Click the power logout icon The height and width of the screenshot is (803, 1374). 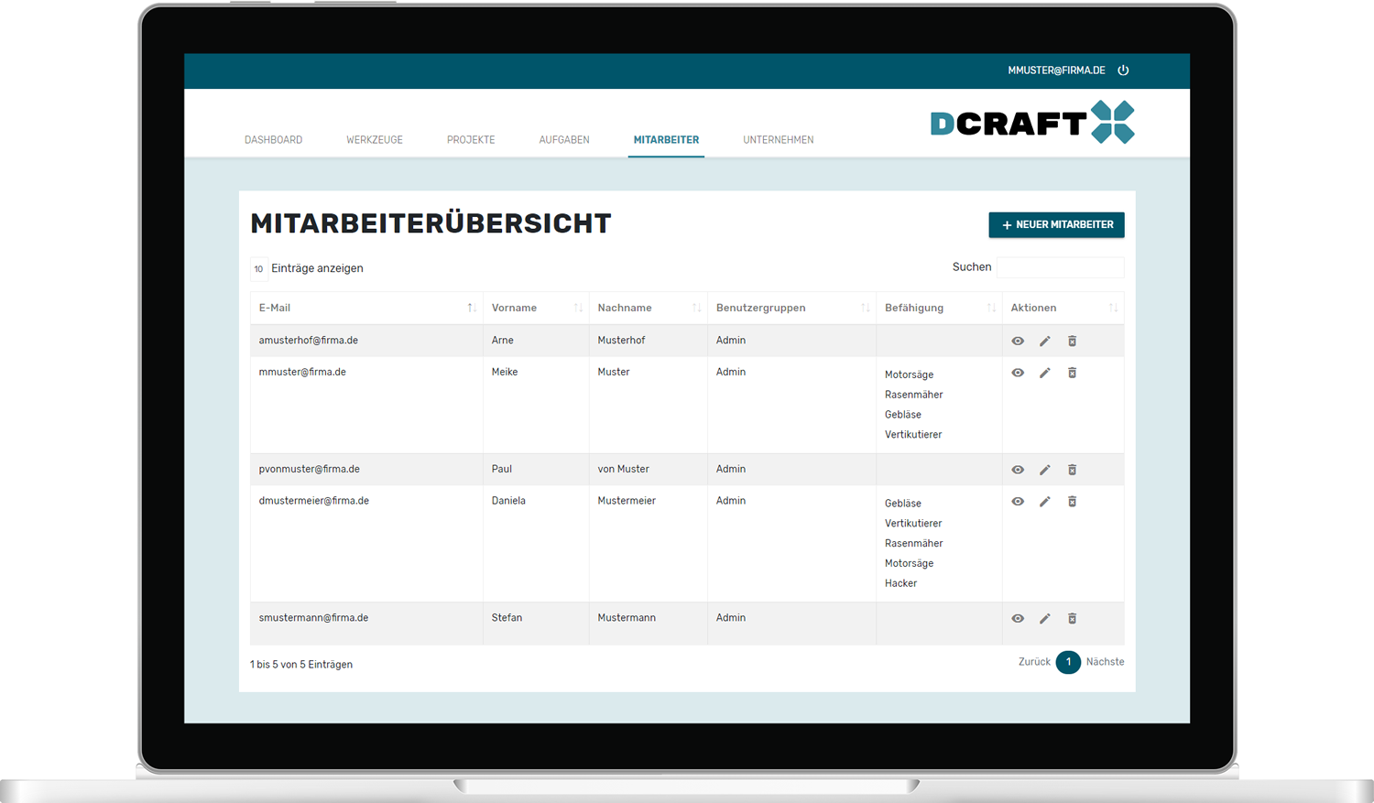tap(1123, 71)
